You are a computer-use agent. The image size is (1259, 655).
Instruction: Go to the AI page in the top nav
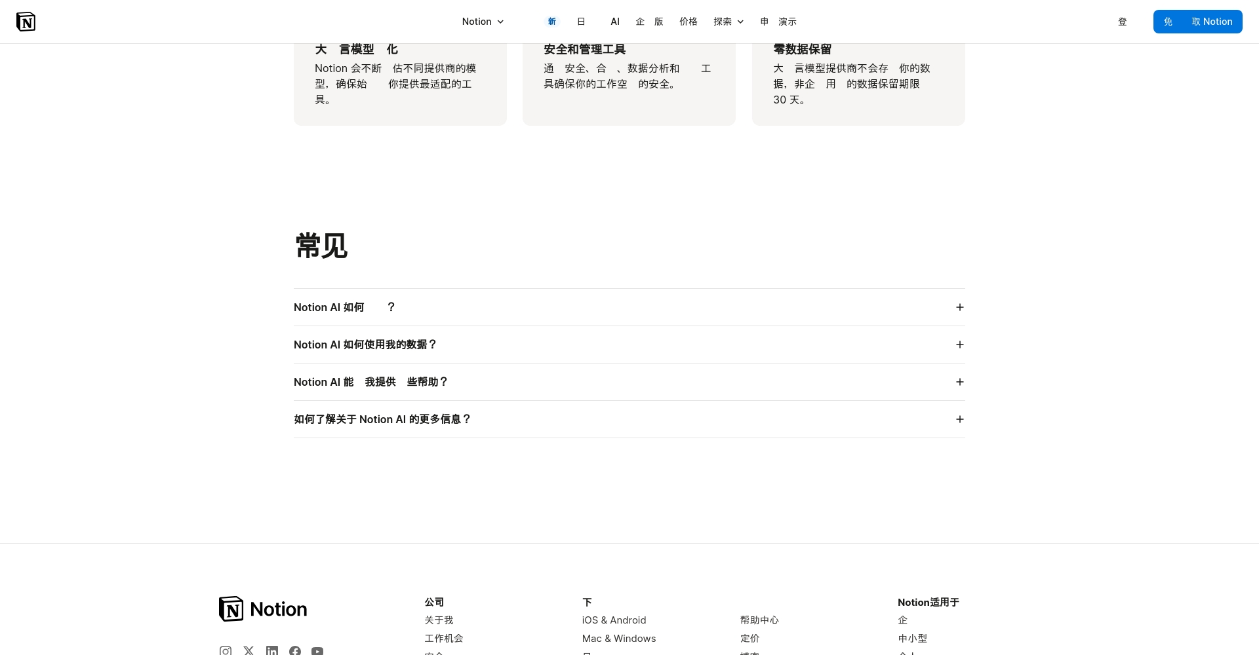615,22
